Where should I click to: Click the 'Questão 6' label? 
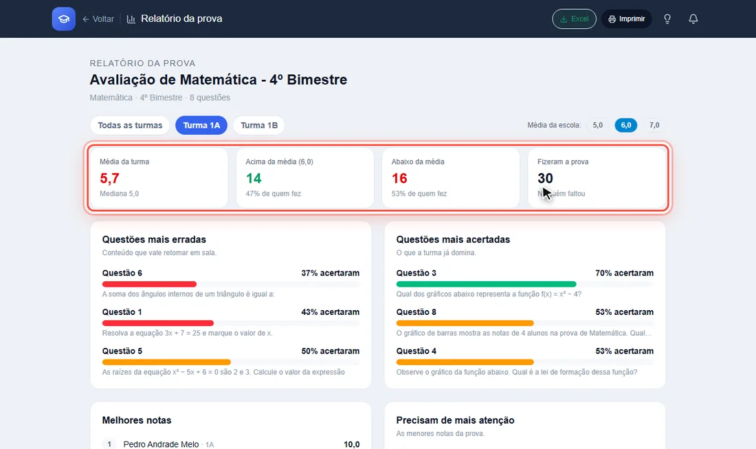pos(122,273)
